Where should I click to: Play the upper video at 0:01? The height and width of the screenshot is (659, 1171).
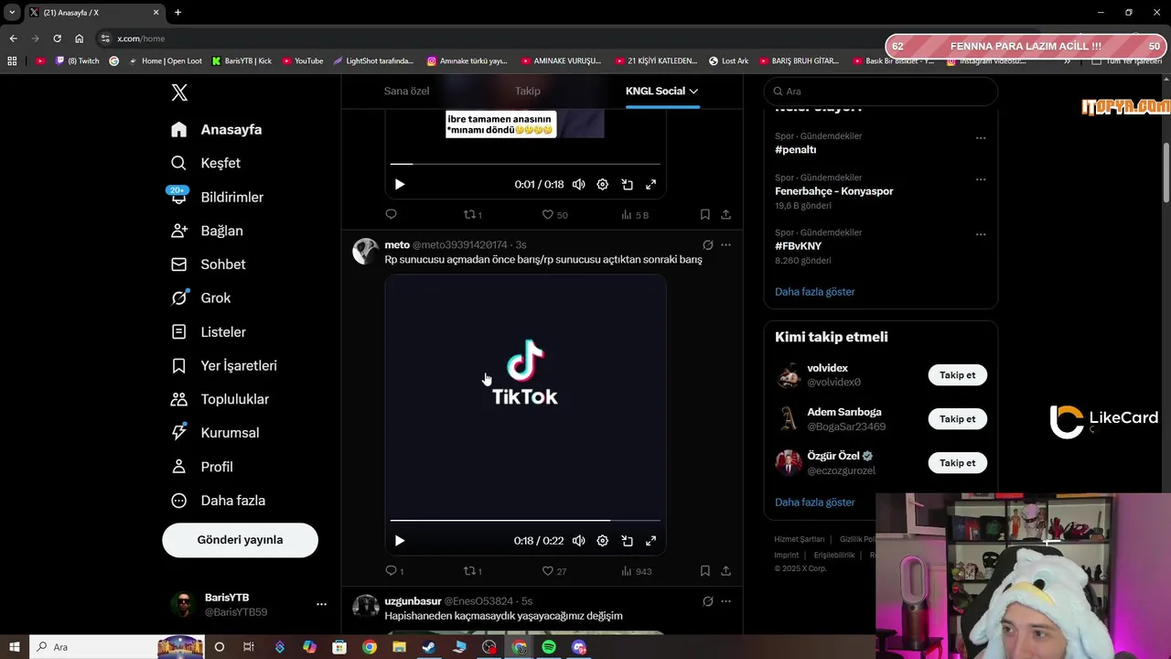(x=399, y=184)
